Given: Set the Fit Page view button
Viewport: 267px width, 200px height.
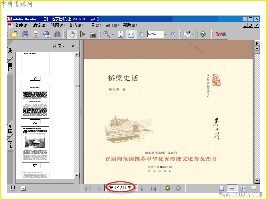Looking at the screenshot, I should pos(120,34).
